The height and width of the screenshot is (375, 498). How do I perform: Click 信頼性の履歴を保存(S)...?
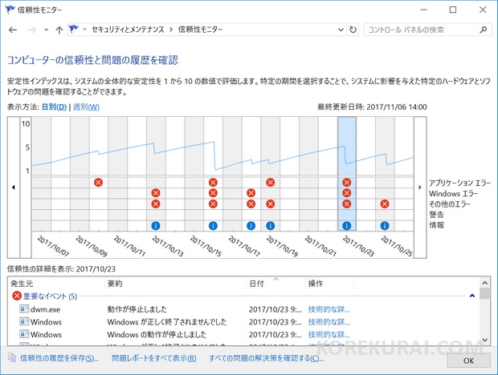[x=59, y=358]
